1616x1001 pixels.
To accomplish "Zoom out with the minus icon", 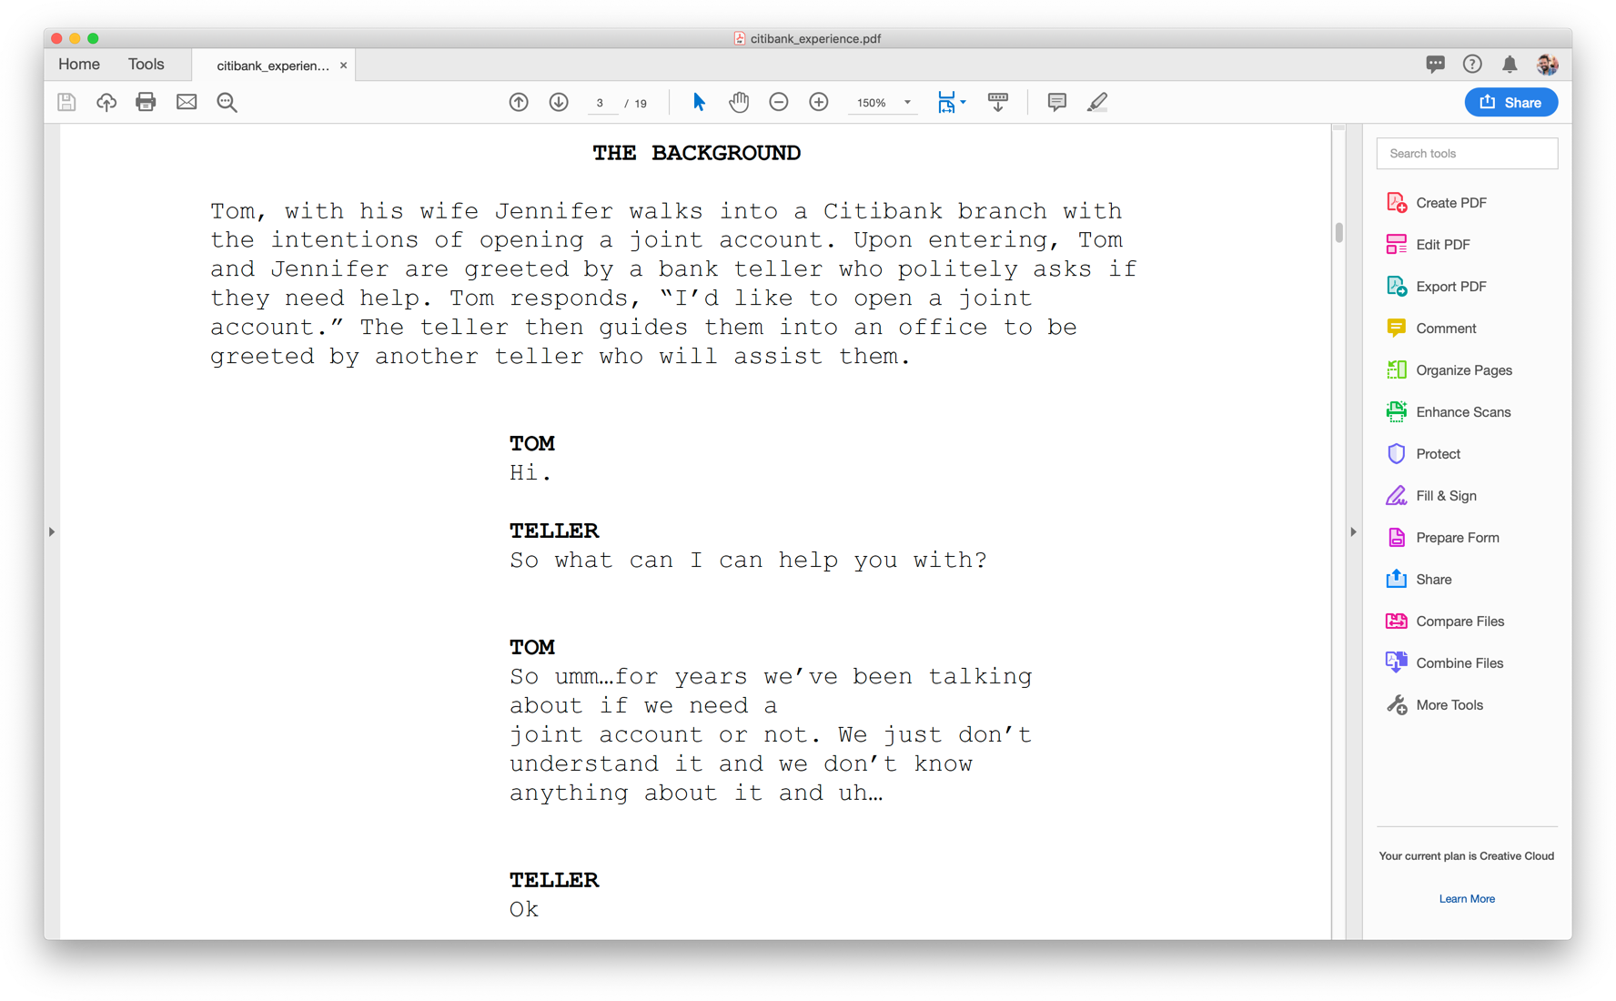I will 779,102.
